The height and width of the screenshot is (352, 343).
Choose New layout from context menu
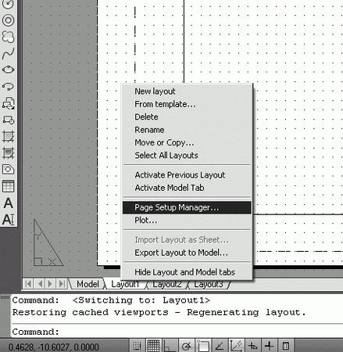tap(187, 92)
